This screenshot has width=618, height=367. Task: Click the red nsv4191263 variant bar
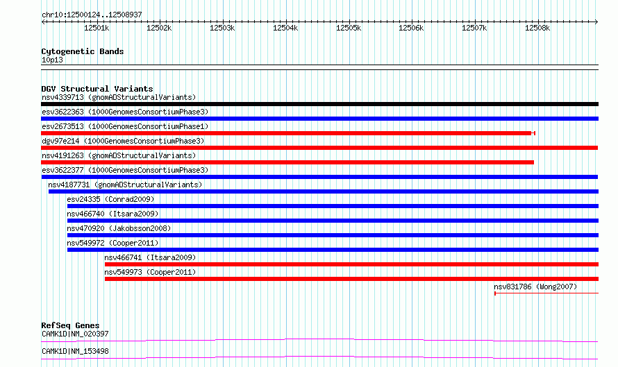click(287, 162)
